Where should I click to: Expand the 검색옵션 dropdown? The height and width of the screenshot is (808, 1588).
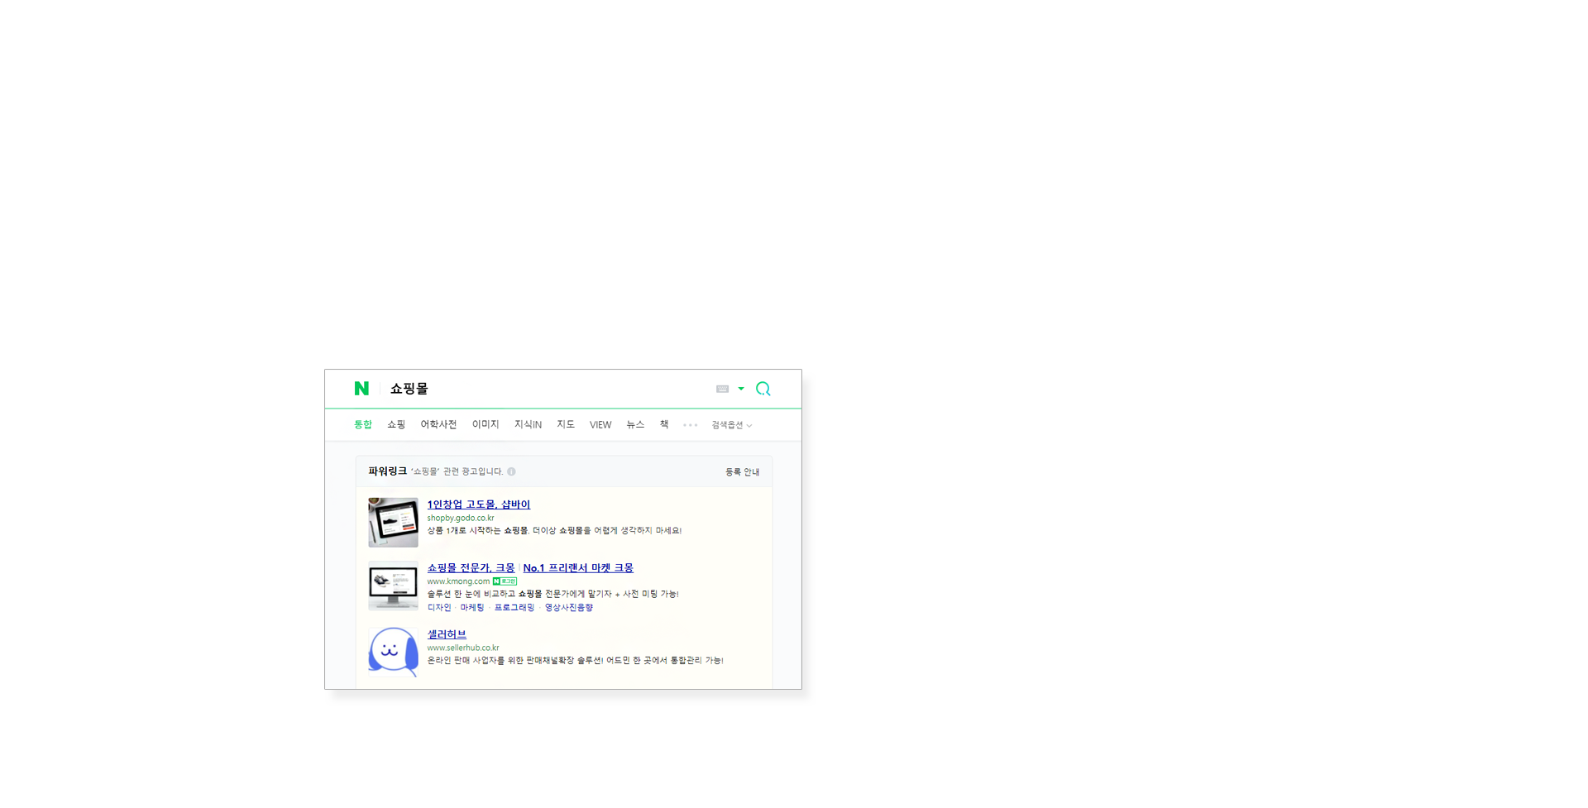pos(731,425)
